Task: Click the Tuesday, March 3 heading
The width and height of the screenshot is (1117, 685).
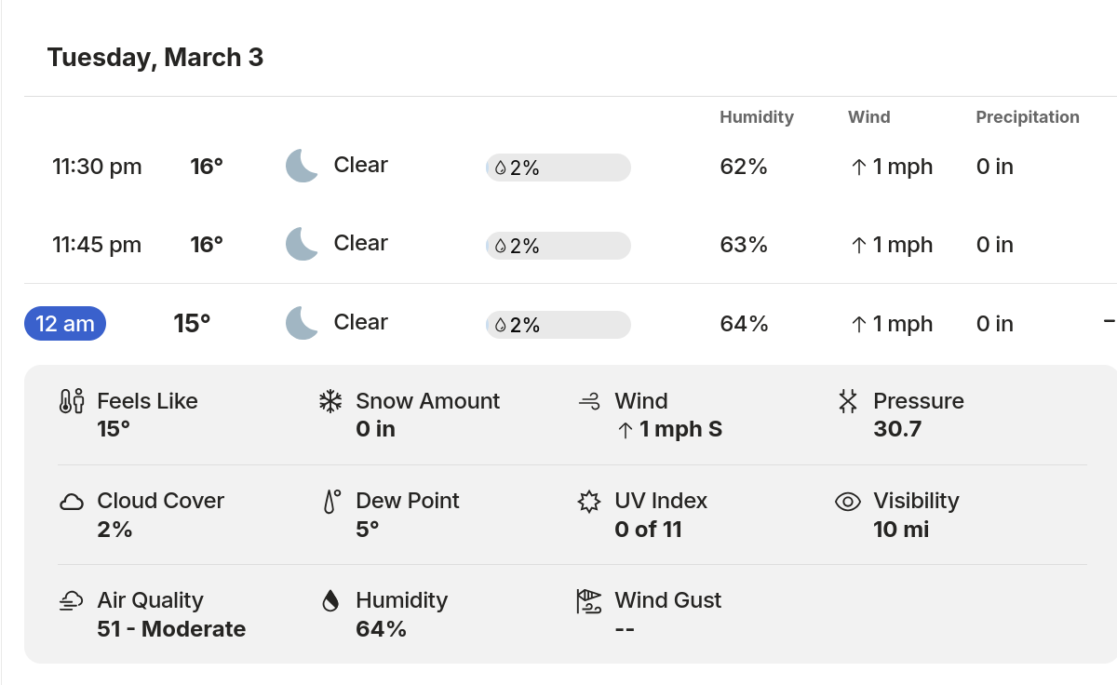Action: 155,58
